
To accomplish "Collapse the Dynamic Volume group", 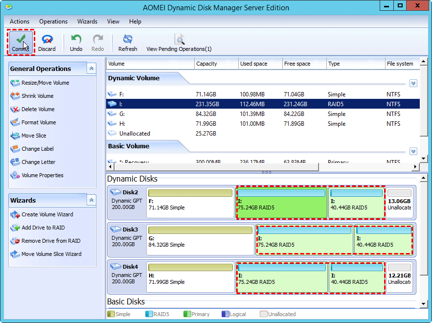I will [x=413, y=83].
